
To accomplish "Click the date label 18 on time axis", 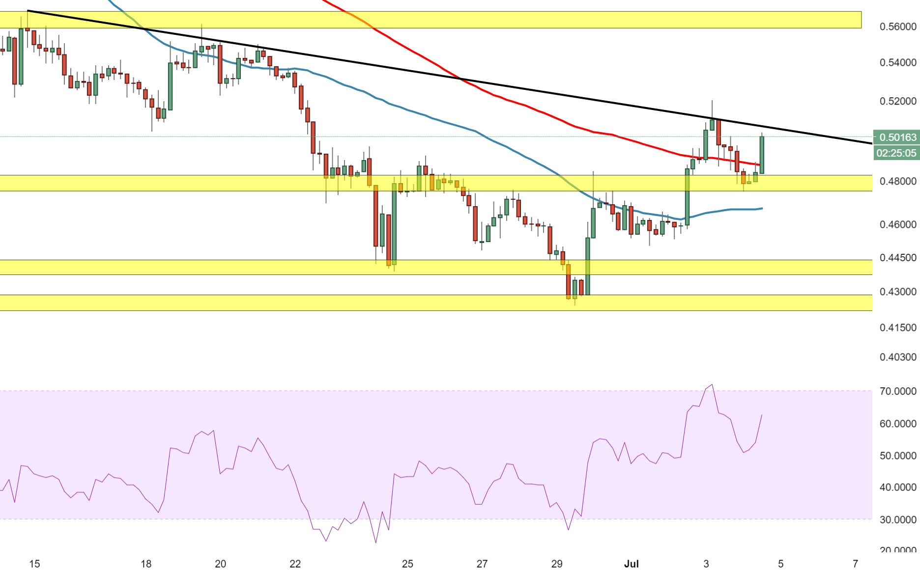I will [x=146, y=564].
